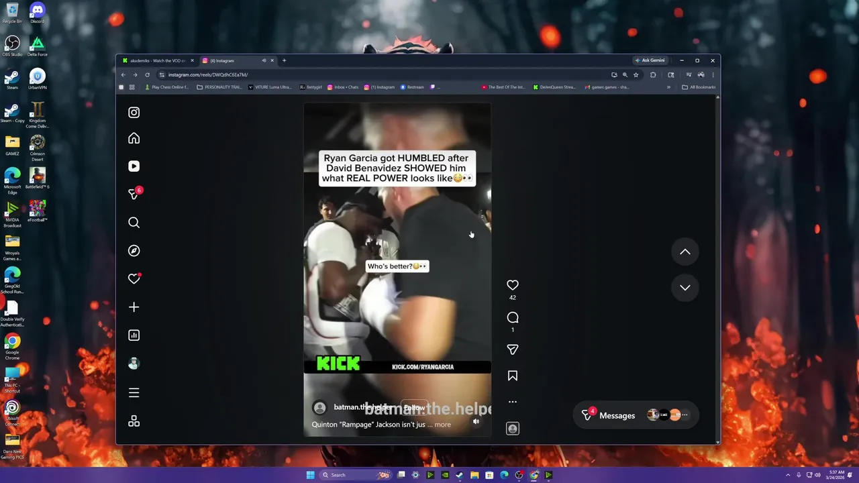Share the reel with paper plane icon
This screenshot has height=483, width=859.
coord(513,350)
